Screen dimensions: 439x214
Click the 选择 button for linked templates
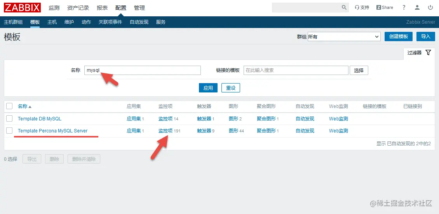359,70
